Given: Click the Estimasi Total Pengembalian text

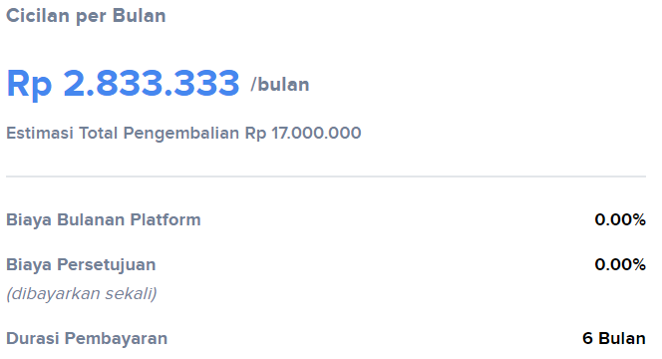Looking at the screenshot, I should click(x=123, y=133).
